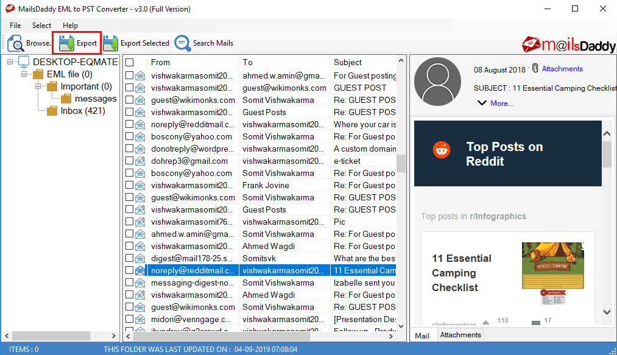Check the box for boscony@yahoo.com first row

129,136
